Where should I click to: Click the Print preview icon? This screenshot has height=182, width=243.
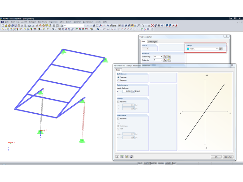point(25,26)
